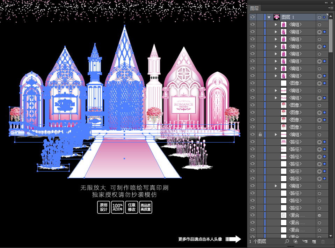Expand the second 编组 under 图层 1
This screenshot has width=335, height=248.
pos(276,32)
